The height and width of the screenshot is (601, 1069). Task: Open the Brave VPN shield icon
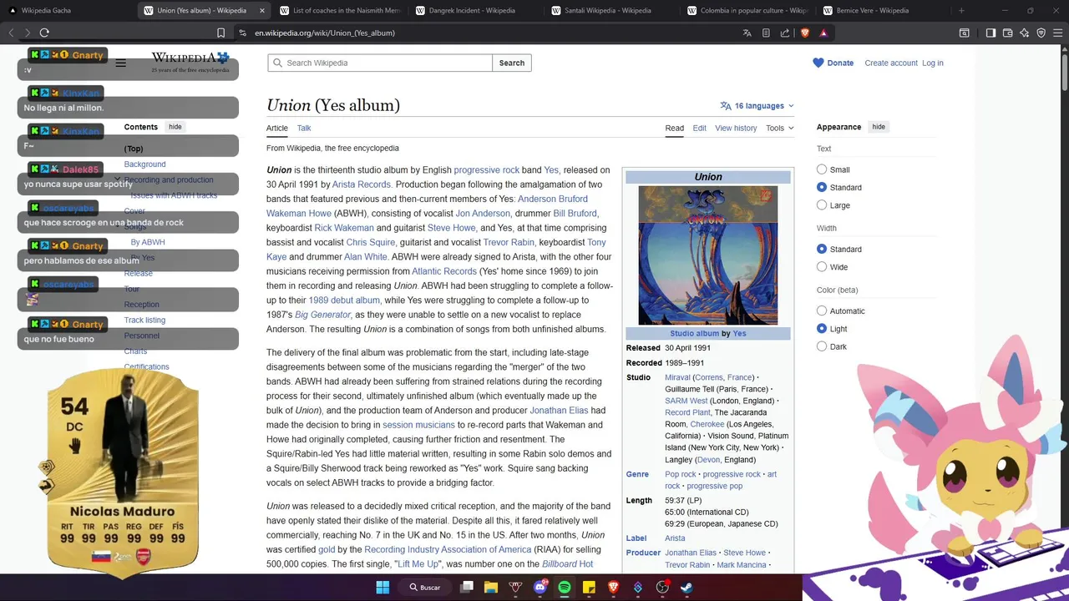pyautogui.click(x=1041, y=33)
